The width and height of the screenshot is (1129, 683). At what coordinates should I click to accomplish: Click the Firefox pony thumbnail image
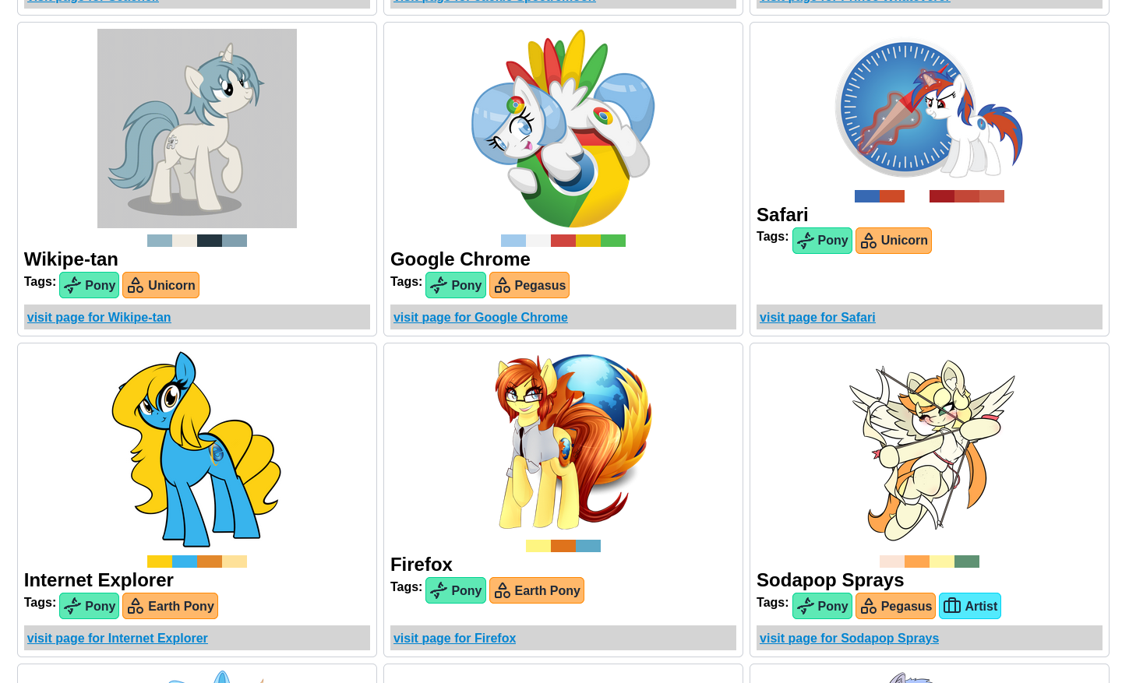coord(563,442)
